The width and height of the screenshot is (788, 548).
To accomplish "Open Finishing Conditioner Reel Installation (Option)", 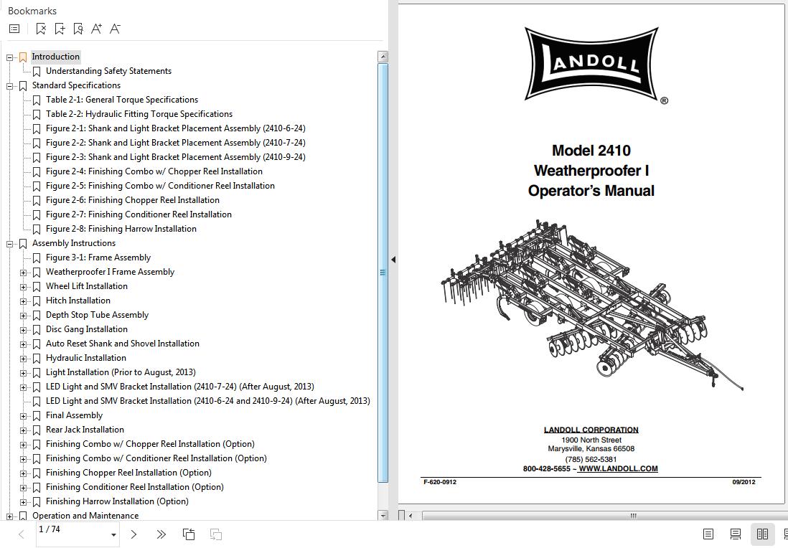I will (x=135, y=487).
